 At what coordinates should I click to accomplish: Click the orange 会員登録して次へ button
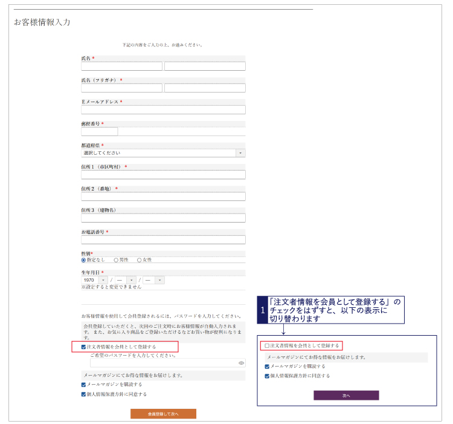(x=163, y=414)
